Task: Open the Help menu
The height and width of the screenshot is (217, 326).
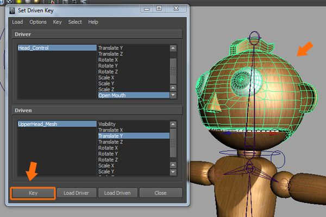Action: (93, 22)
